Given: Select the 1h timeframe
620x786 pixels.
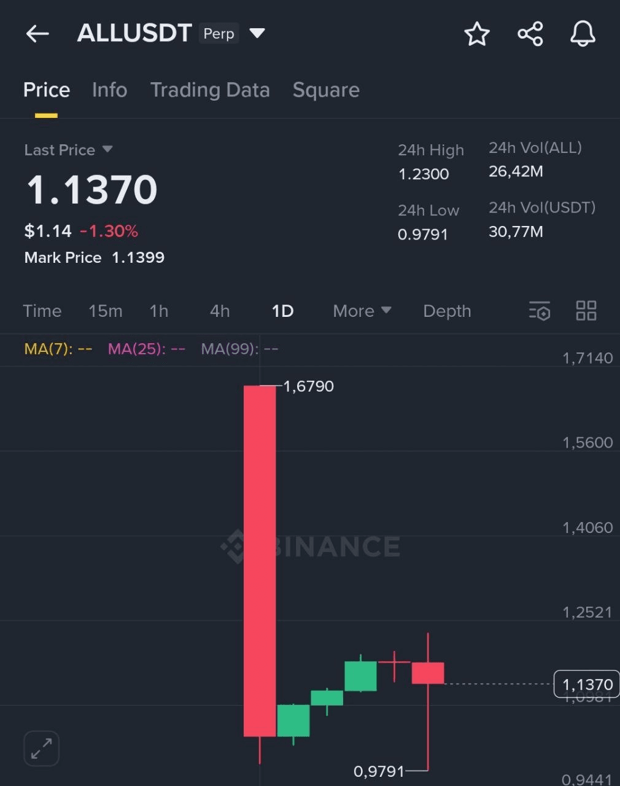Looking at the screenshot, I should pyautogui.click(x=159, y=311).
